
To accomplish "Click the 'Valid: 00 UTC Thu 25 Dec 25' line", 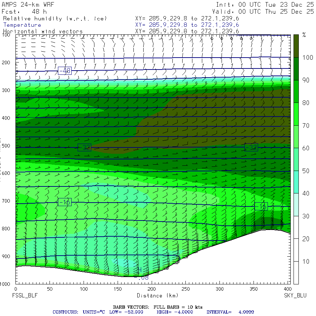I will [263, 12].
